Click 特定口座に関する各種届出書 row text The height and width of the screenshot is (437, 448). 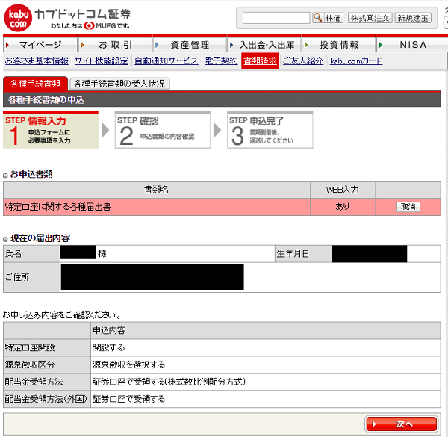58,207
